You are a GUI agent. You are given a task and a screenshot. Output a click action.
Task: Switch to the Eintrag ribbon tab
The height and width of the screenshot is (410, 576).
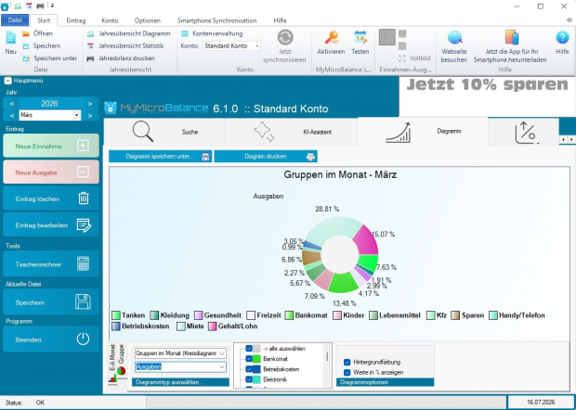76,20
